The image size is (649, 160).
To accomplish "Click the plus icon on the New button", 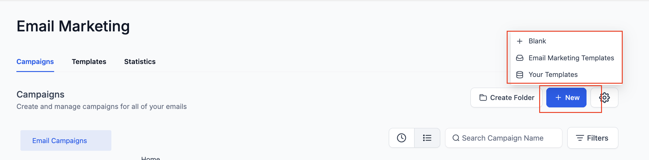I will (558, 98).
